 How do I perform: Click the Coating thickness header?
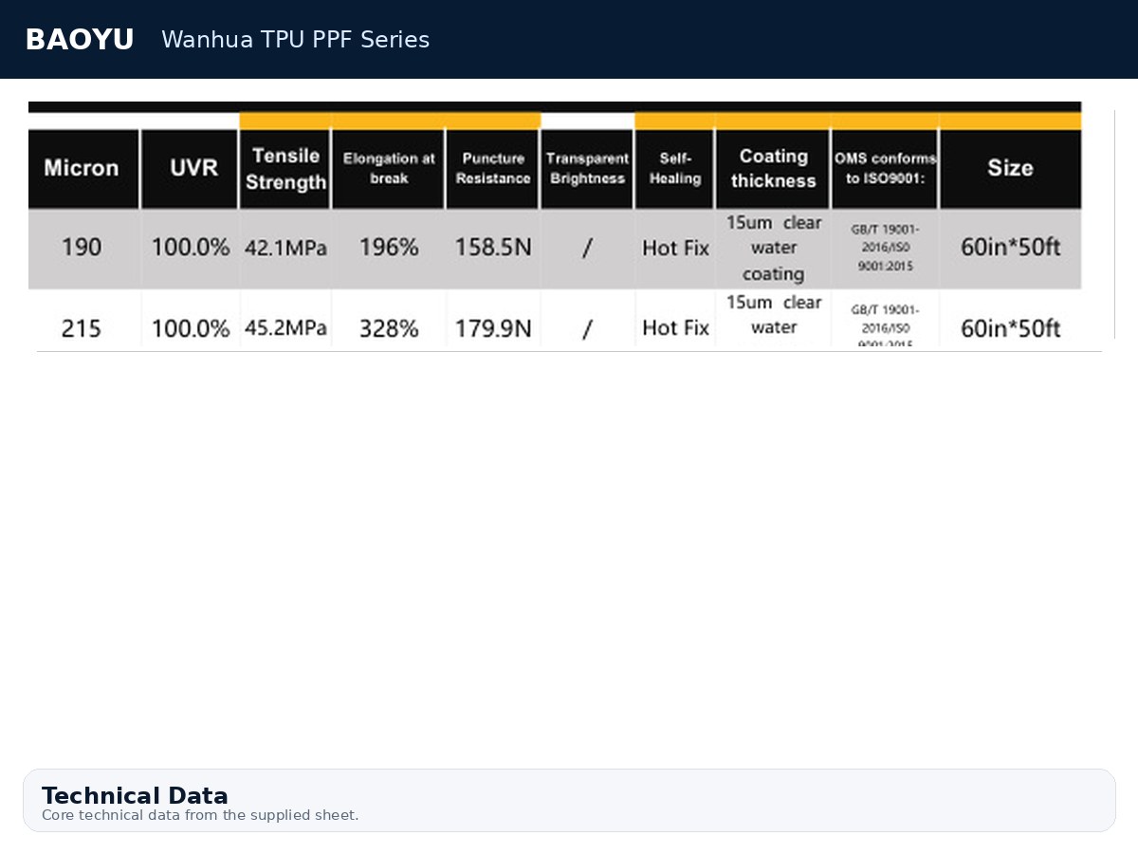[773, 169]
